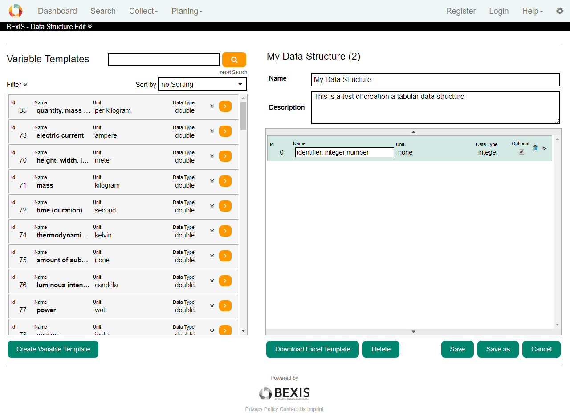Click the Login link
The height and width of the screenshot is (416, 570).
499,11
